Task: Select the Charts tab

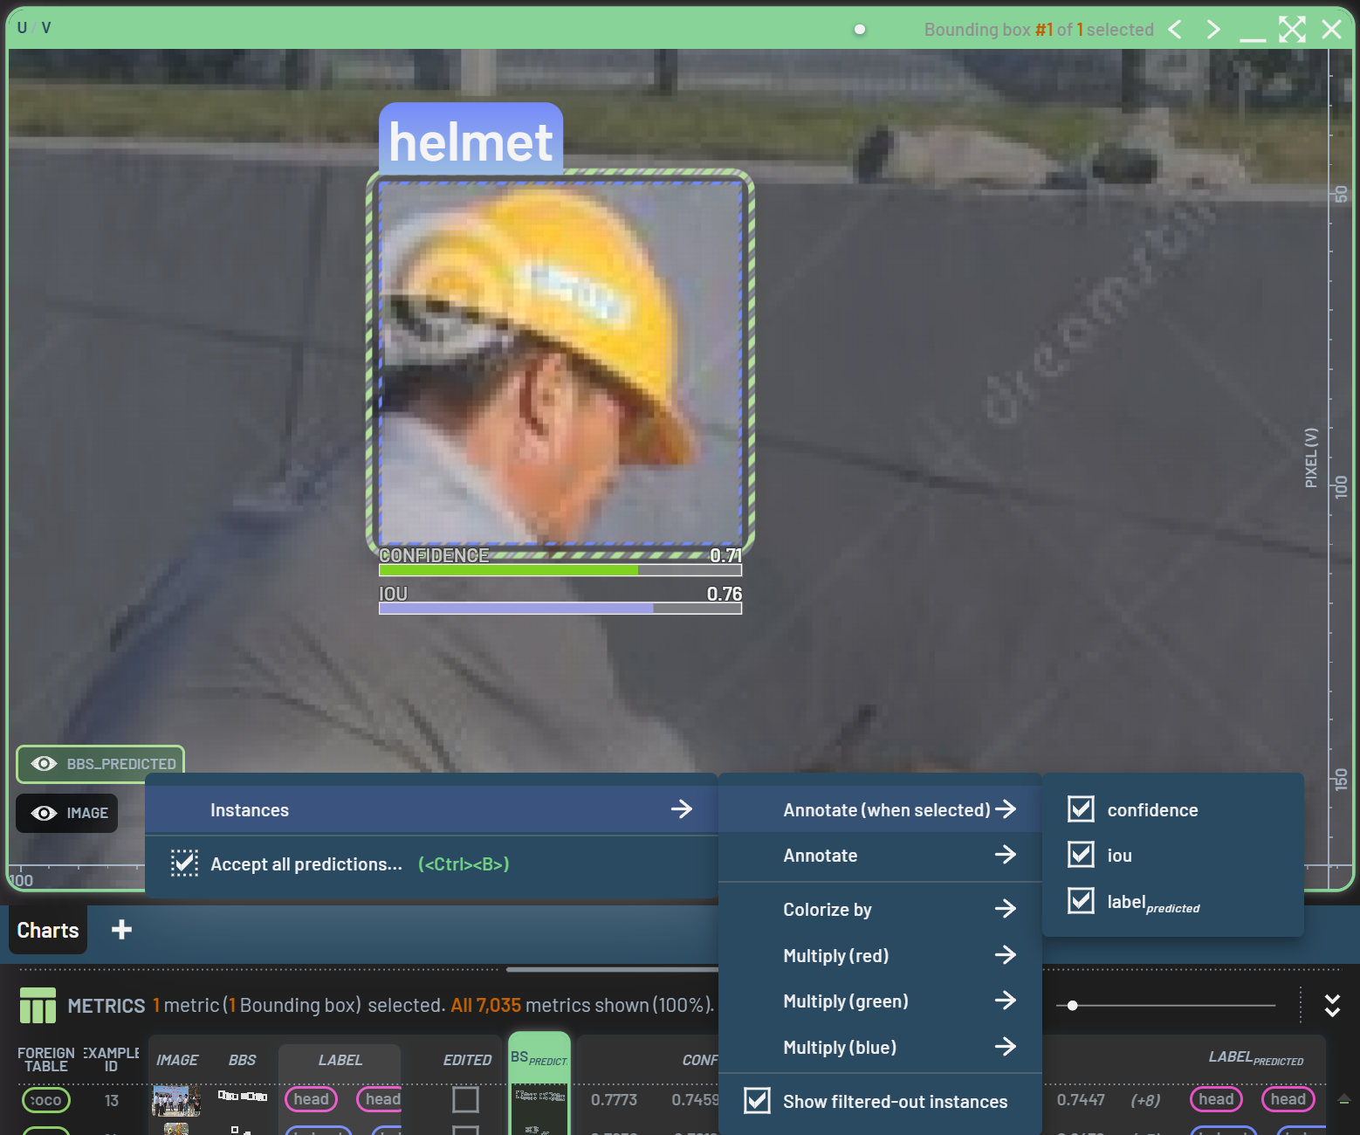Action: [48, 931]
